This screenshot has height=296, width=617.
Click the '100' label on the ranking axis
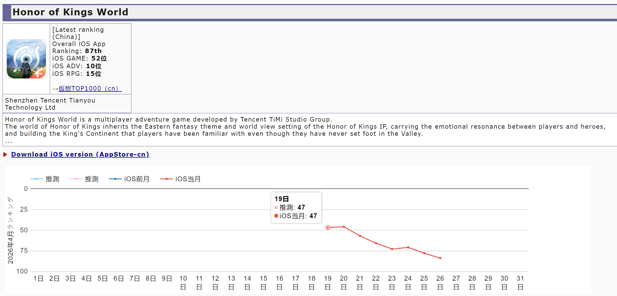22,271
